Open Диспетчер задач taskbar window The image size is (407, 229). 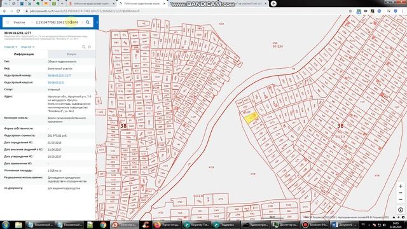286,225
